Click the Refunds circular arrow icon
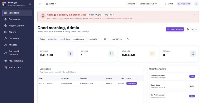The height and width of the screenshot is (103, 202). click(x=193, y=54)
